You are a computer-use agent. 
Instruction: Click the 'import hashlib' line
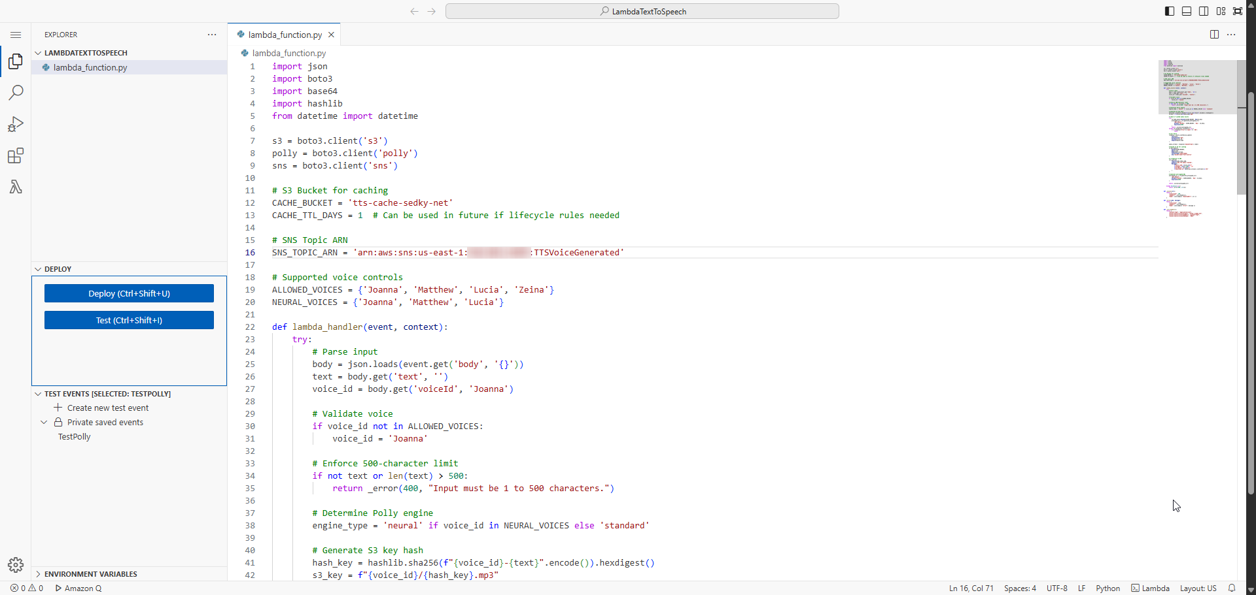click(x=307, y=103)
